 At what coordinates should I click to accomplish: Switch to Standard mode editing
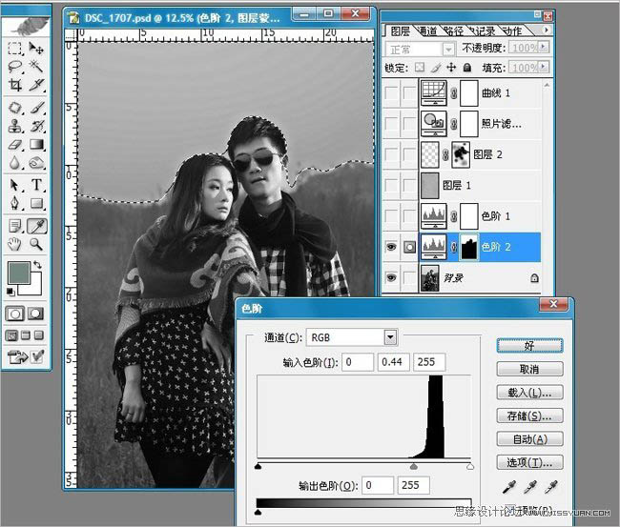pyautogui.click(x=15, y=314)
